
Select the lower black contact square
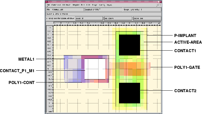click(129, 93)
